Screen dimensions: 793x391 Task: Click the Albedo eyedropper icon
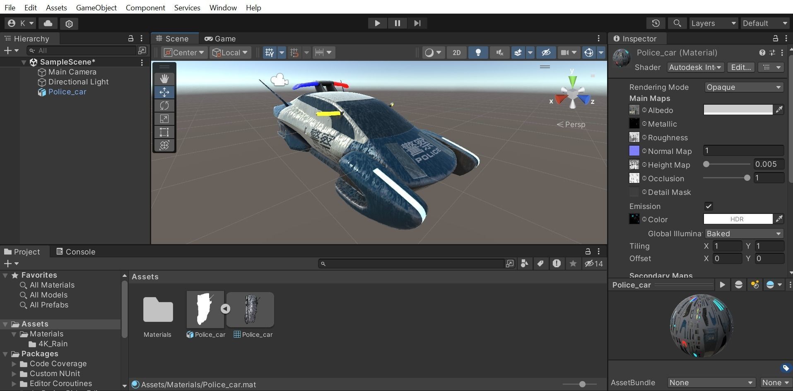pyautogui.click(x=779, y=110)
